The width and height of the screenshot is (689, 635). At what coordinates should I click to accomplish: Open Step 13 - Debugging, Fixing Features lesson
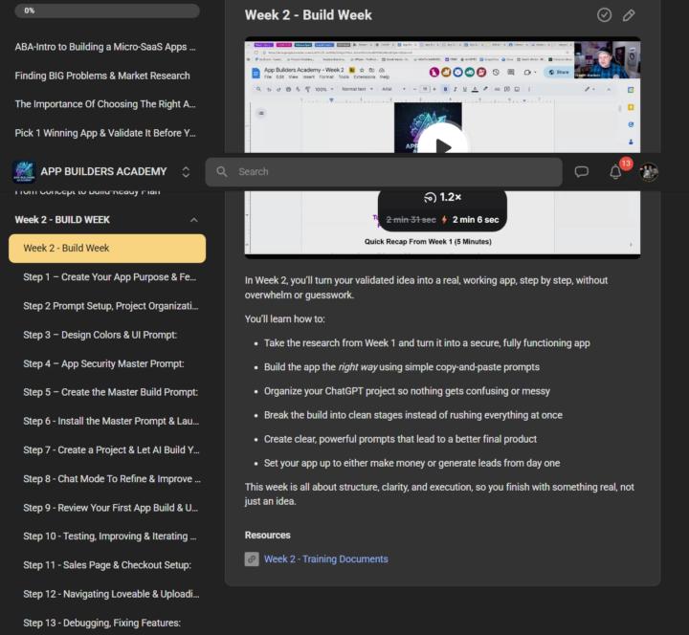(101, 624)
